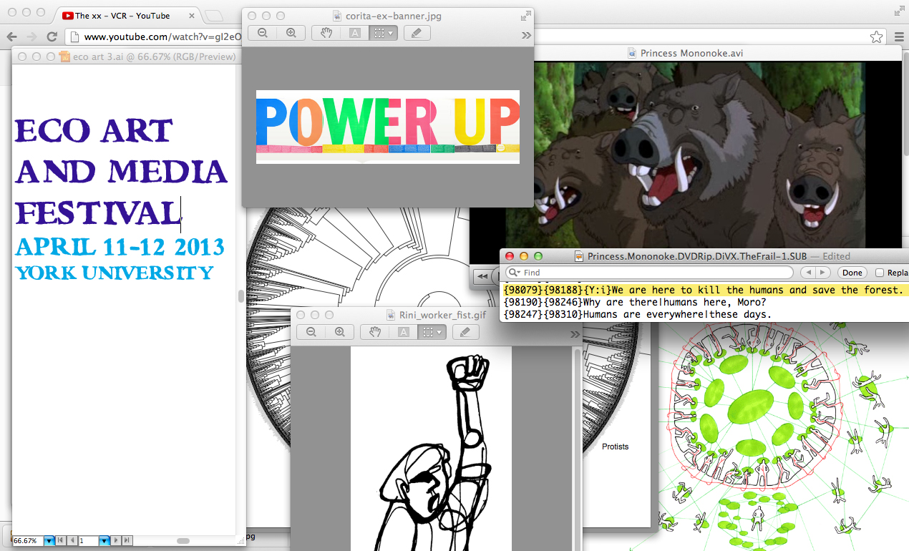Click the raised fist drawing
909x551 pixels.
click(x=432, y=451)
